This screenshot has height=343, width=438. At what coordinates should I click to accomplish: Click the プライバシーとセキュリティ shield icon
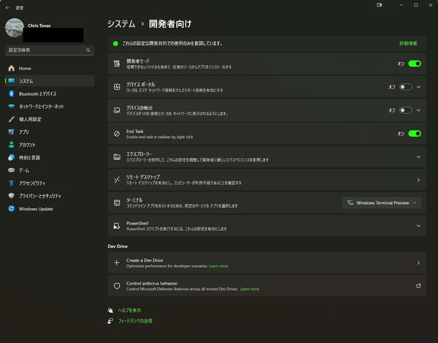[11, 196]
